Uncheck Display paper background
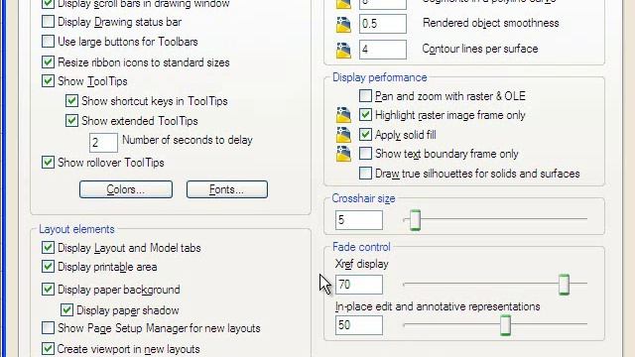 pos(48,289)
